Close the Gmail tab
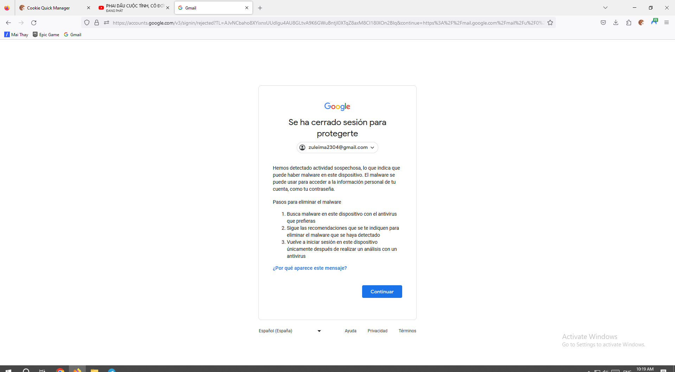 coord(247,8)
